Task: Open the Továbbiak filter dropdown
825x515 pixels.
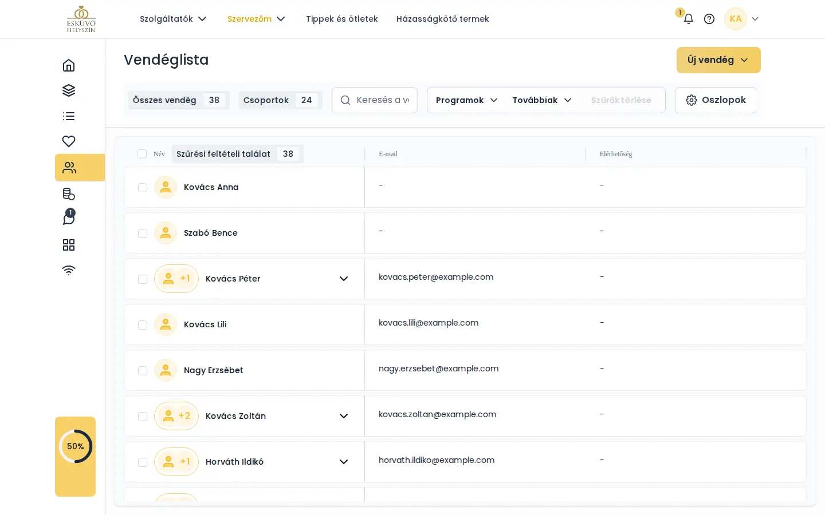Action: 542,100
